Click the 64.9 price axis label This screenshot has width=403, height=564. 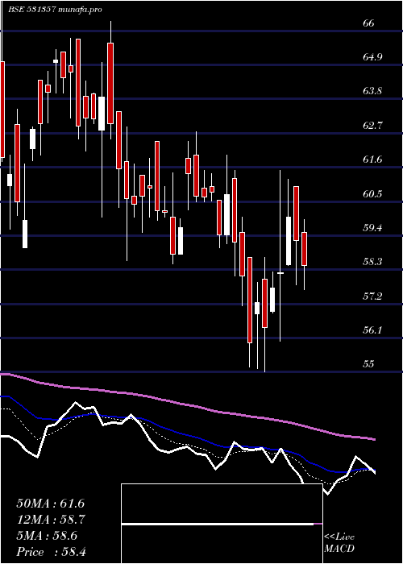[372, 57]
